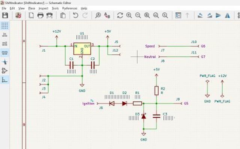Open Schematic Setup icon
The image size is (240, 149).
(x=18, y=15)
